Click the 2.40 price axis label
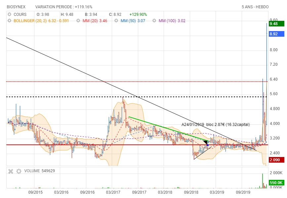 pyautogui.click(x=275, y=153)
